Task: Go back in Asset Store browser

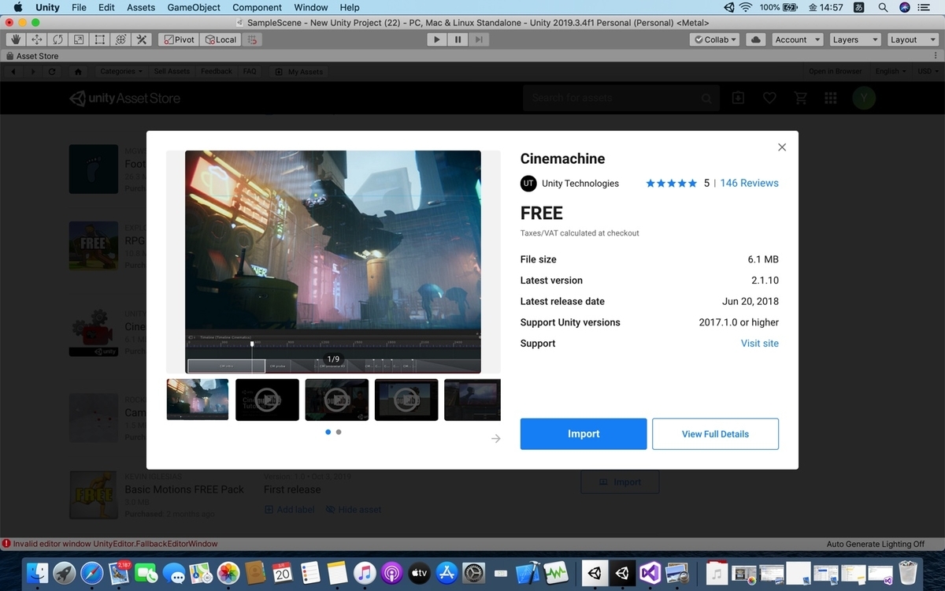Action: coord(13,72)
